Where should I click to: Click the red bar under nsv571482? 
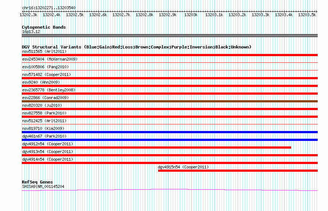(x=170, y=78)
